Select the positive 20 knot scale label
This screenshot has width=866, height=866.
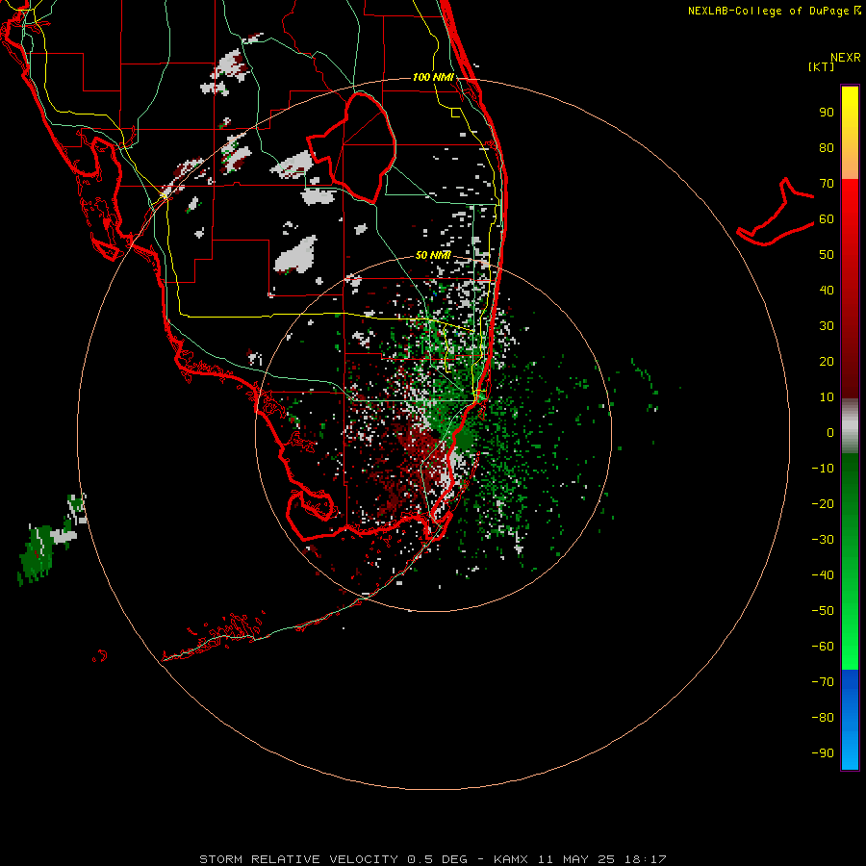pos(827,361)
